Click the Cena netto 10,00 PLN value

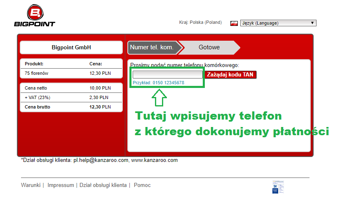tap(100, 88)
